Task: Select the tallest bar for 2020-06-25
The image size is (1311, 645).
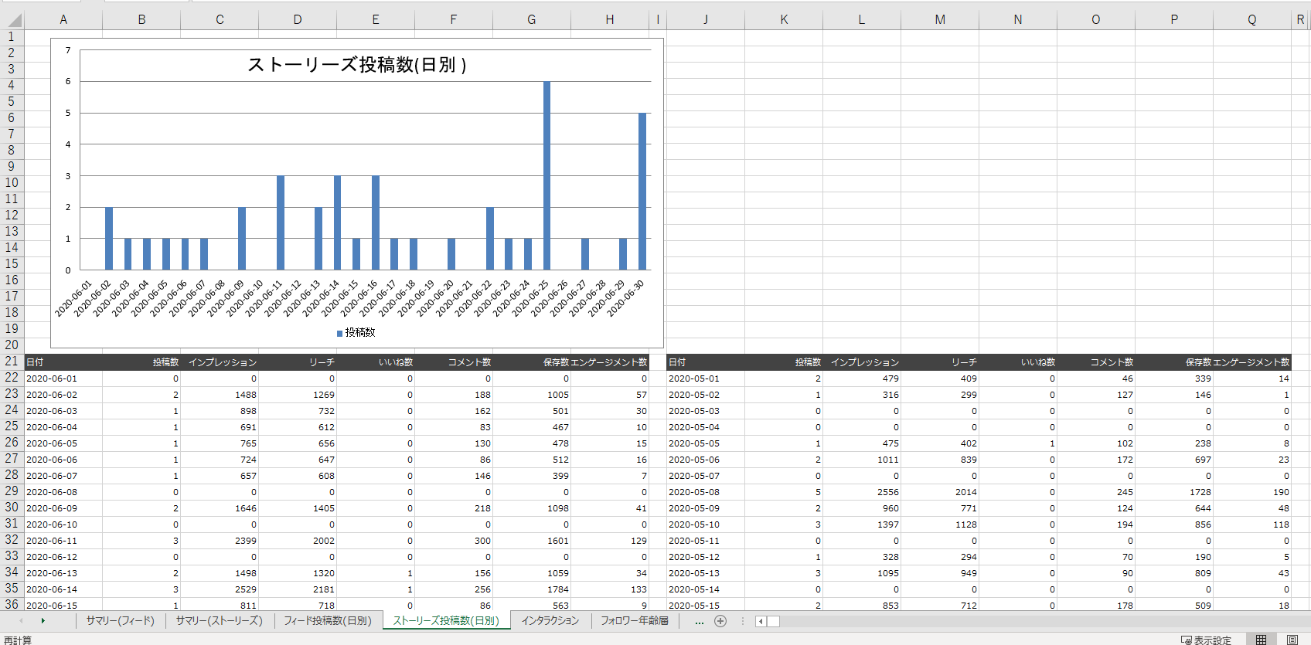Action: [x=547, y=175]
